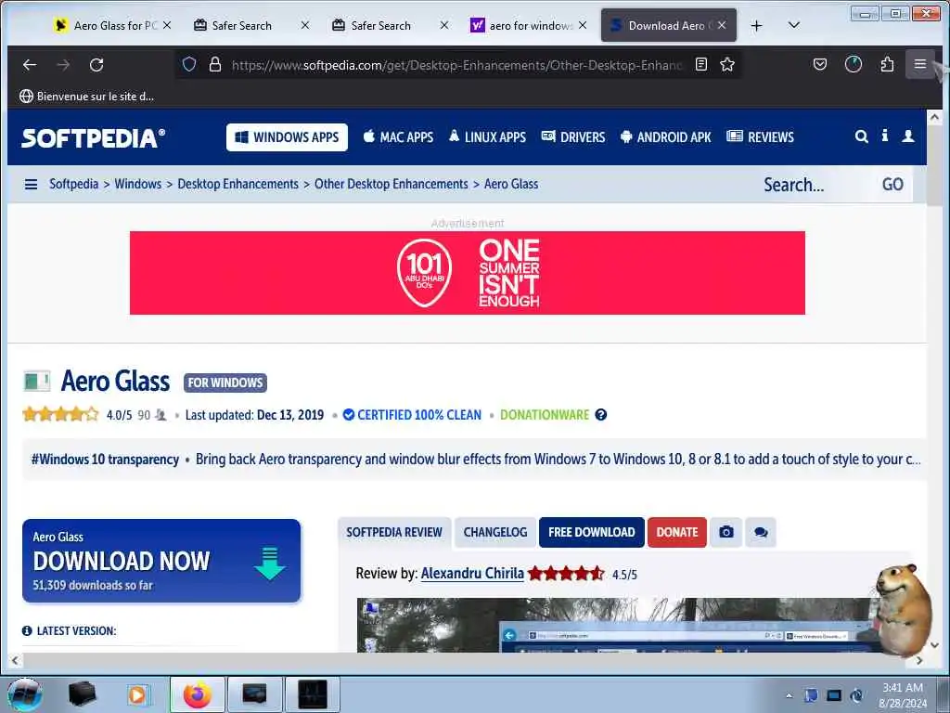
Task: Open a new tab with the plus button
Action: point(756,25)
